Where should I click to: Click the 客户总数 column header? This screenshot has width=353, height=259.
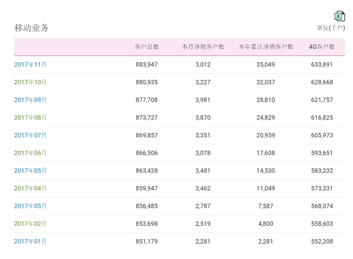coord(146,47)
